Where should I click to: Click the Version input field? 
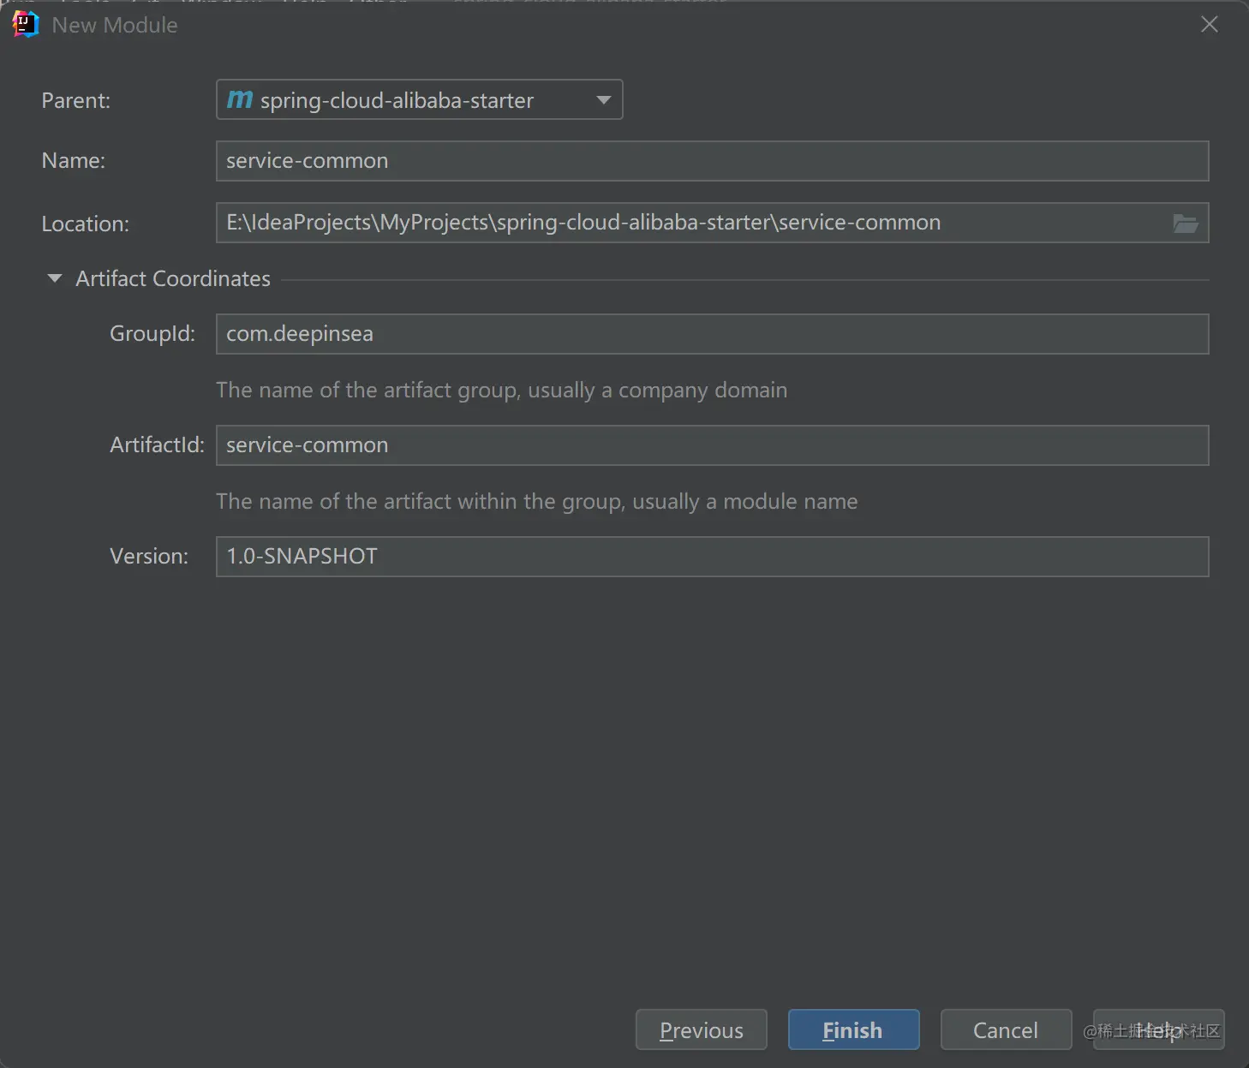[x=712, y=557]
